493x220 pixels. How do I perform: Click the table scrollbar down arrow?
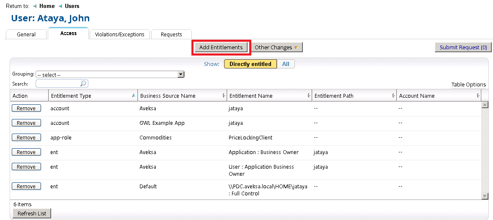pyautogui.click(x=485, y=196)
